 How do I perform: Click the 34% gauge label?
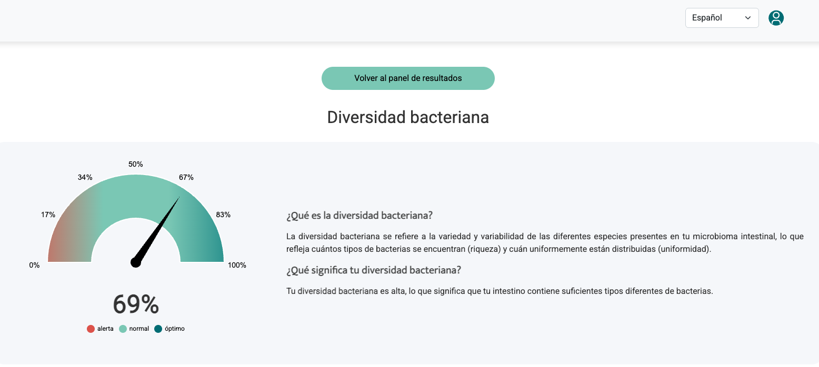point(85,178)
